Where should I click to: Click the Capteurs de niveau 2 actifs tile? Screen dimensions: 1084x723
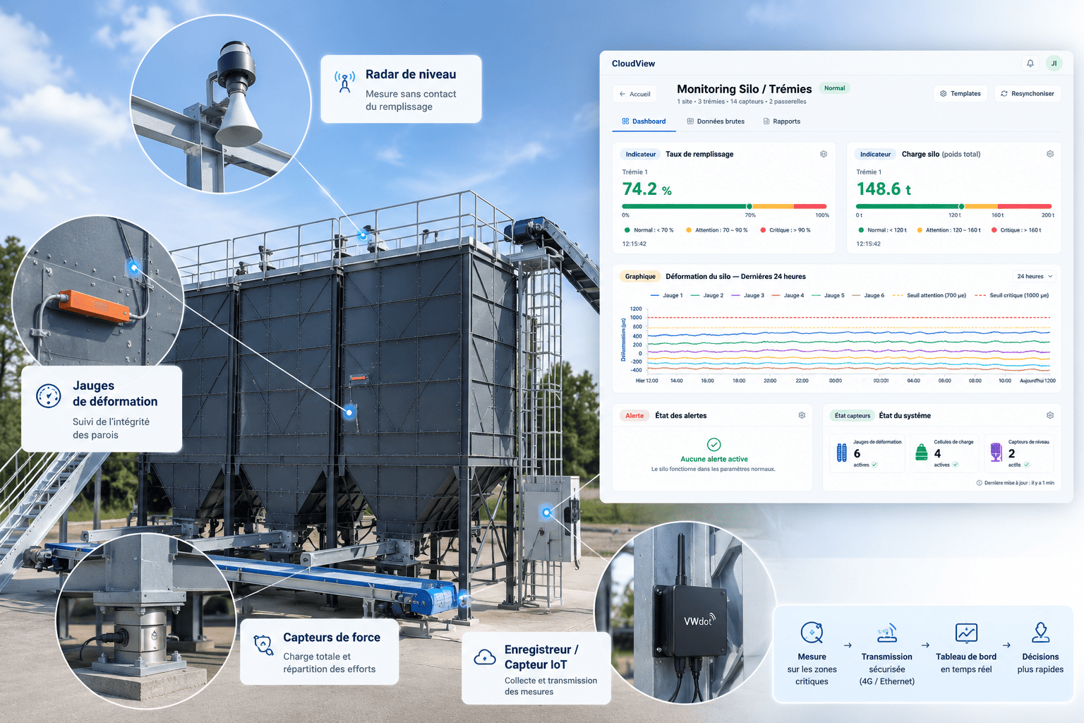click(x=1019, y=453)
